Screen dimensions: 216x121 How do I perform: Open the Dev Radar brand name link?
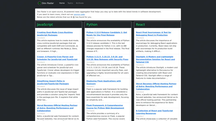coord(48,3)
